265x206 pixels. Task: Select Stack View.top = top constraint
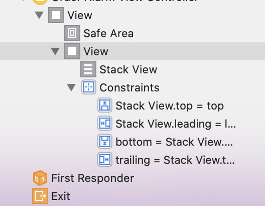click(x=170, y=106)
